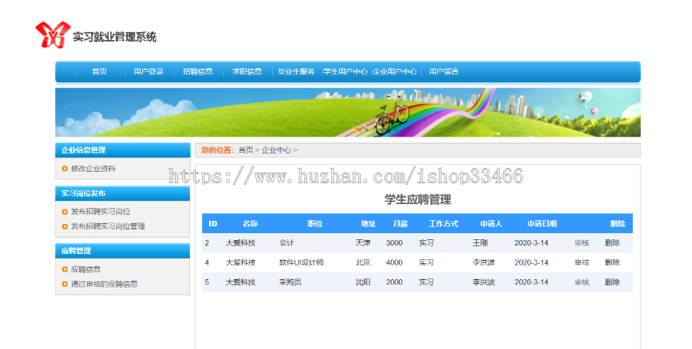Delete the 软件UI设计师 application row
Viewport: 692px width, 349px height.
612,262
